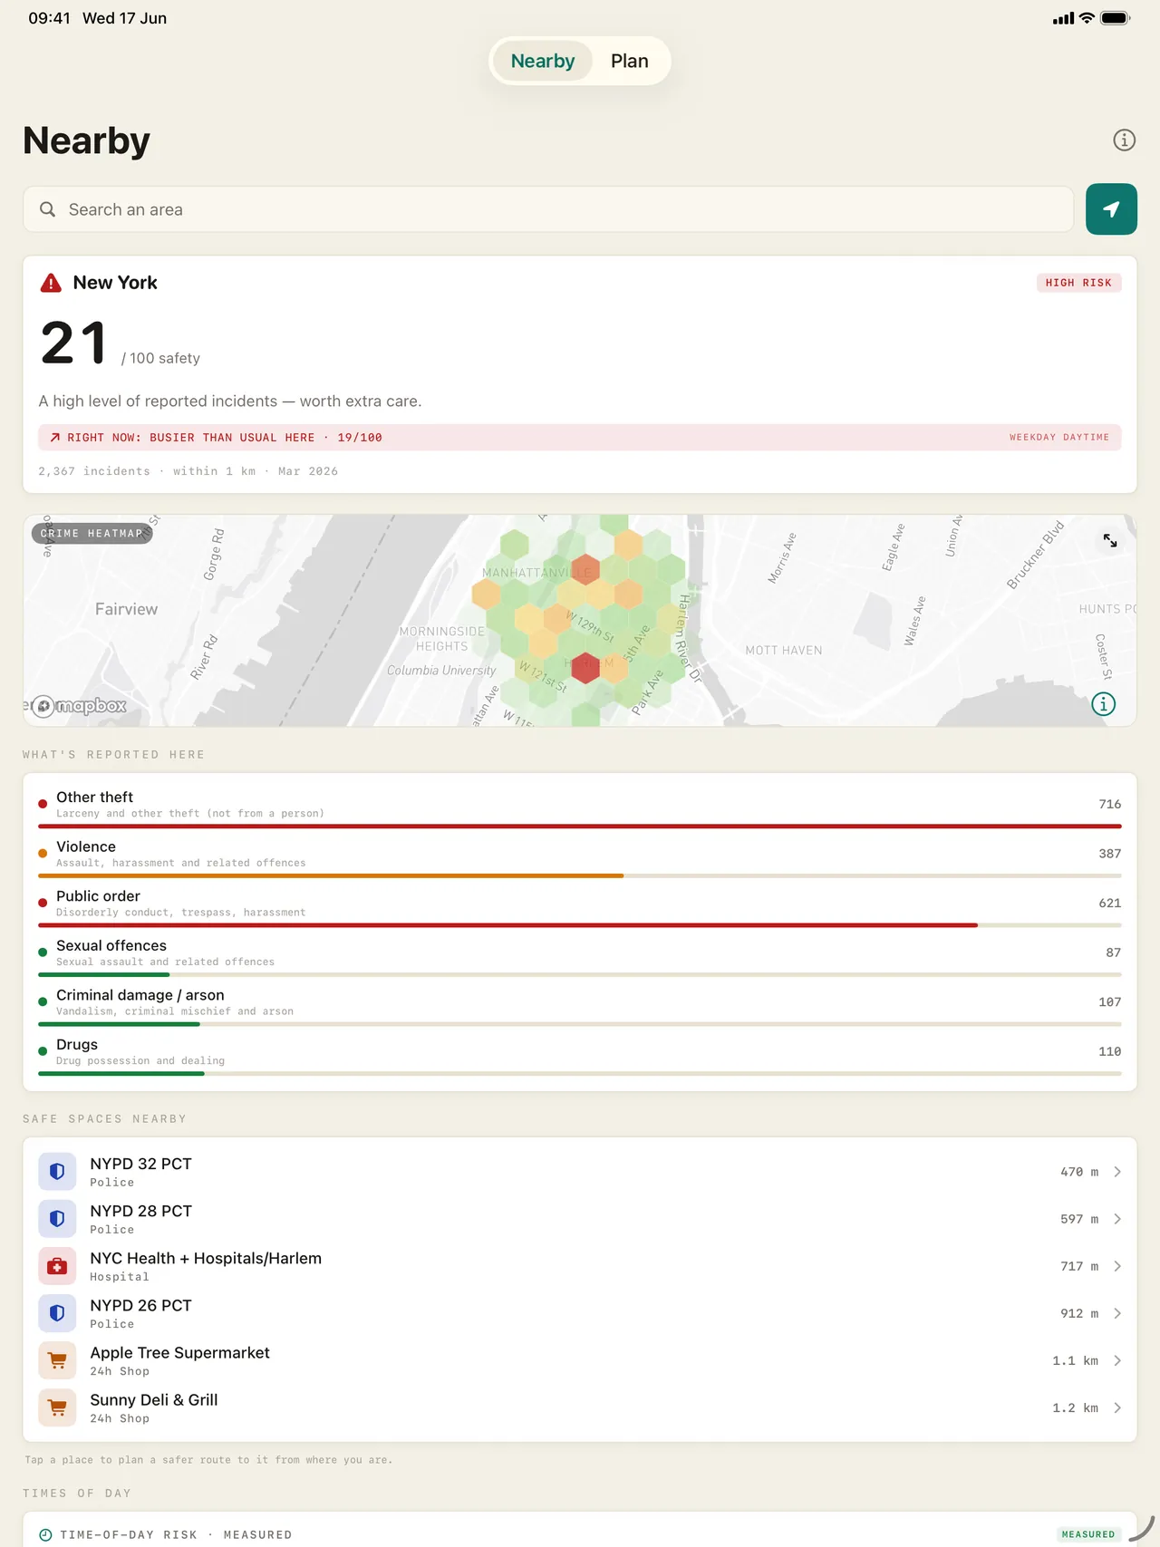Screen dimensions: 1160x1547
Task: Click the Other theft progress bar
Action: pyautogui.click(x=580, y=827)
